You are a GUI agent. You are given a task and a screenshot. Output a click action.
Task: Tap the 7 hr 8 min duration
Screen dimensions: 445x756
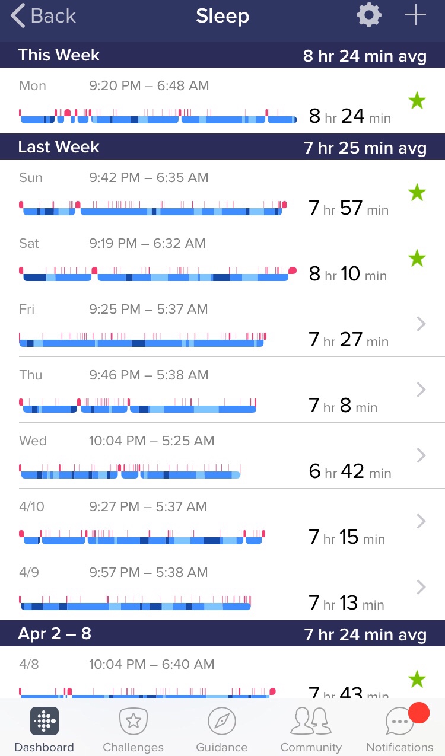343,406
